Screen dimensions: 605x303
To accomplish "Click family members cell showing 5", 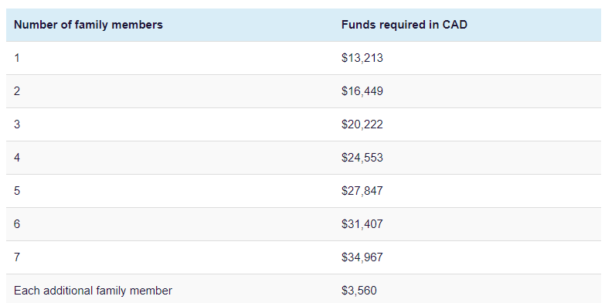I will pos(17,191).
